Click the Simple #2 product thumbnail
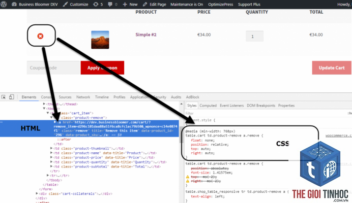Screen dimensions: 352x203 [x=100, y=40]
